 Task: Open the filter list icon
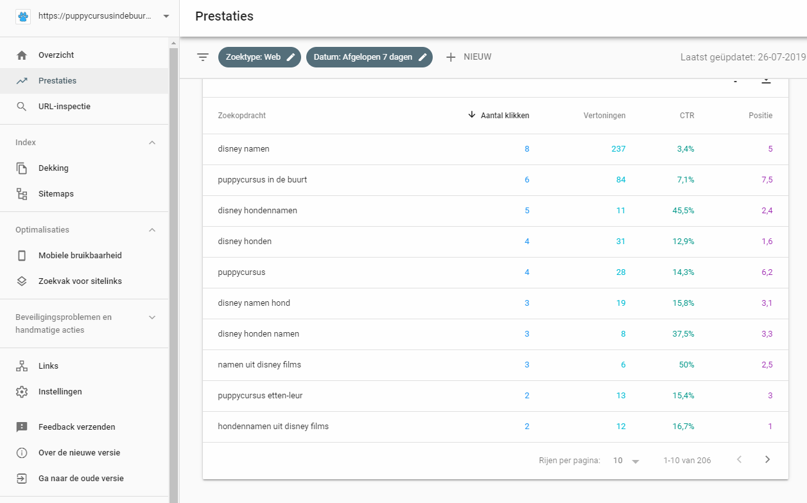[x=203, y=57]
